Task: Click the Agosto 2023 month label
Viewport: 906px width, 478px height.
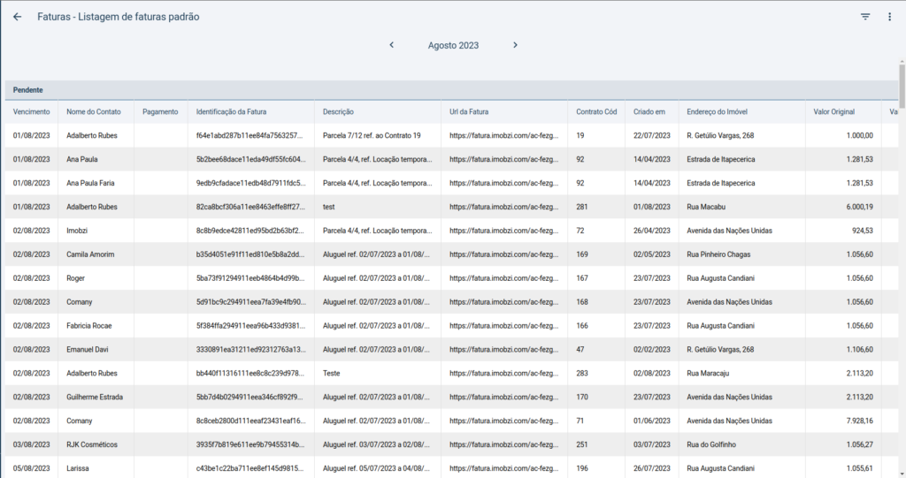Action: [x=453, y=46]
